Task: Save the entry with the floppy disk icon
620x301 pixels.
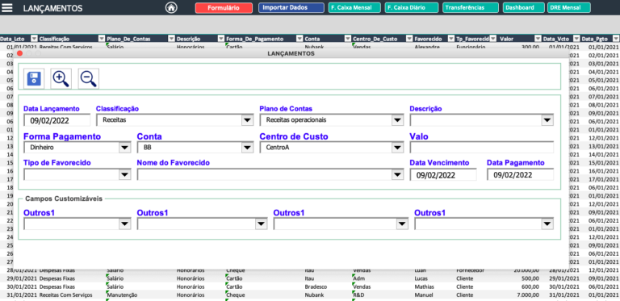Action: [x=34, y=78]
